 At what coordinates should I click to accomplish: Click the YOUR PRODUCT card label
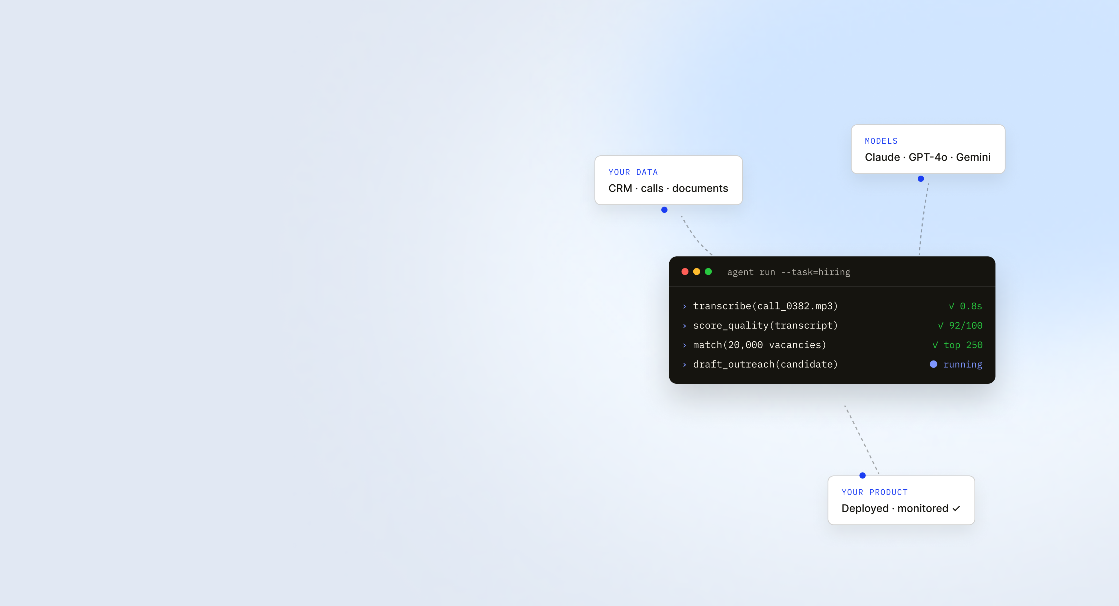tap(874, 492)
